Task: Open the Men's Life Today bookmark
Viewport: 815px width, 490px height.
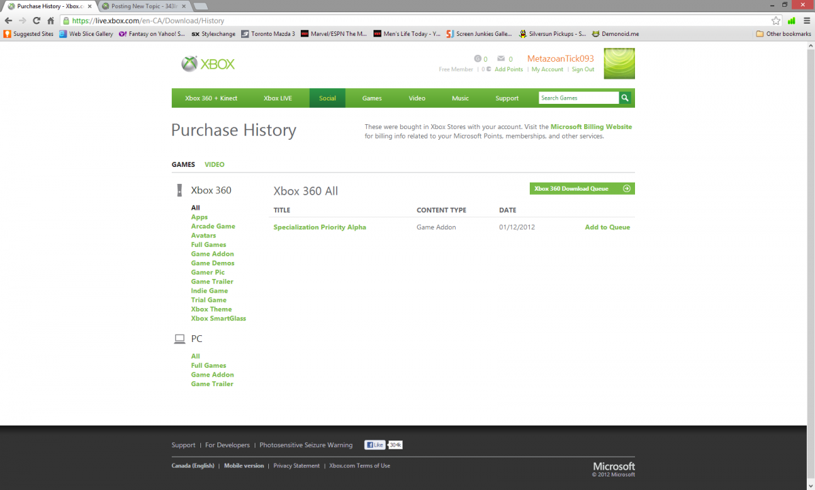Action: tap(407, 33)
